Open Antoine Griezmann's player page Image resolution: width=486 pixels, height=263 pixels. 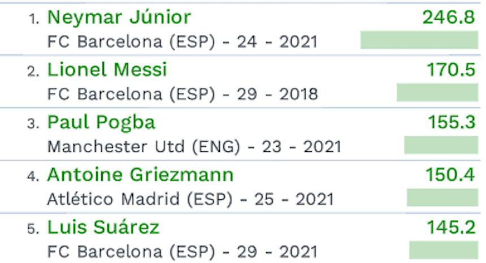coord(140,175)
